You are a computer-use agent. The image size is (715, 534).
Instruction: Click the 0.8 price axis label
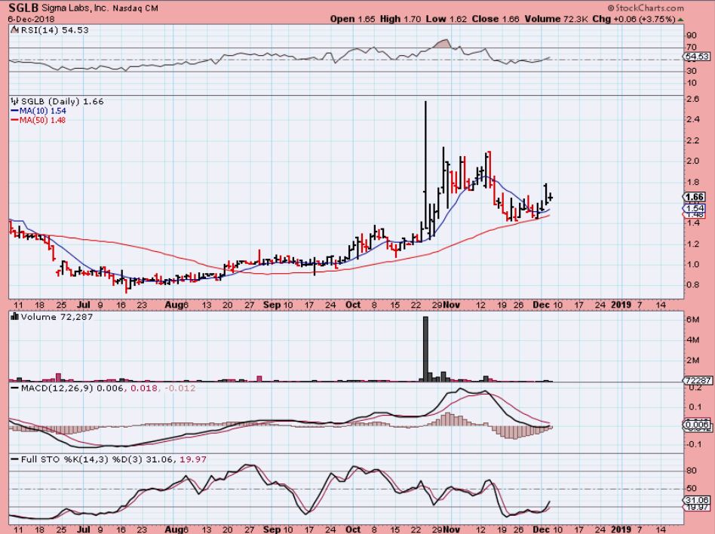693,284
